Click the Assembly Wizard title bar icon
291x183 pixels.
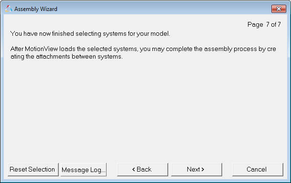[9, 9]
